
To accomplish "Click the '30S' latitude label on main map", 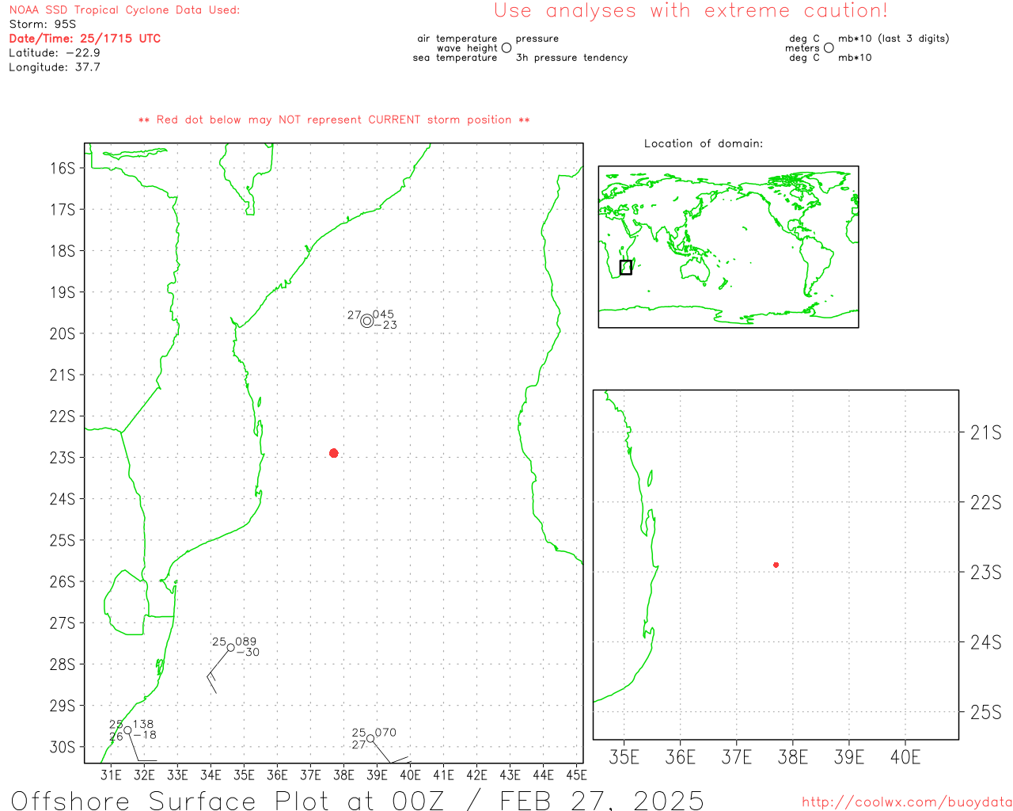I will 63,747.
